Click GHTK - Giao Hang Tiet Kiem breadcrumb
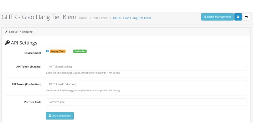 pos(132,18)
